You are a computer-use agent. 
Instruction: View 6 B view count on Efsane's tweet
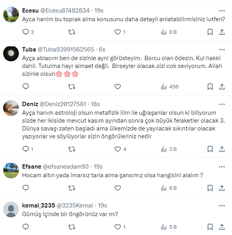coord(169,188)
